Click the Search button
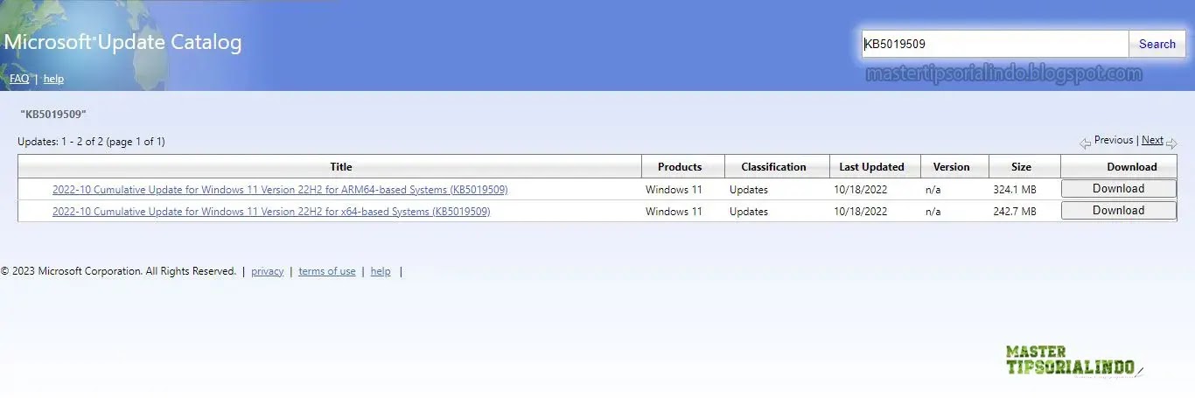 pos(1157,44)
